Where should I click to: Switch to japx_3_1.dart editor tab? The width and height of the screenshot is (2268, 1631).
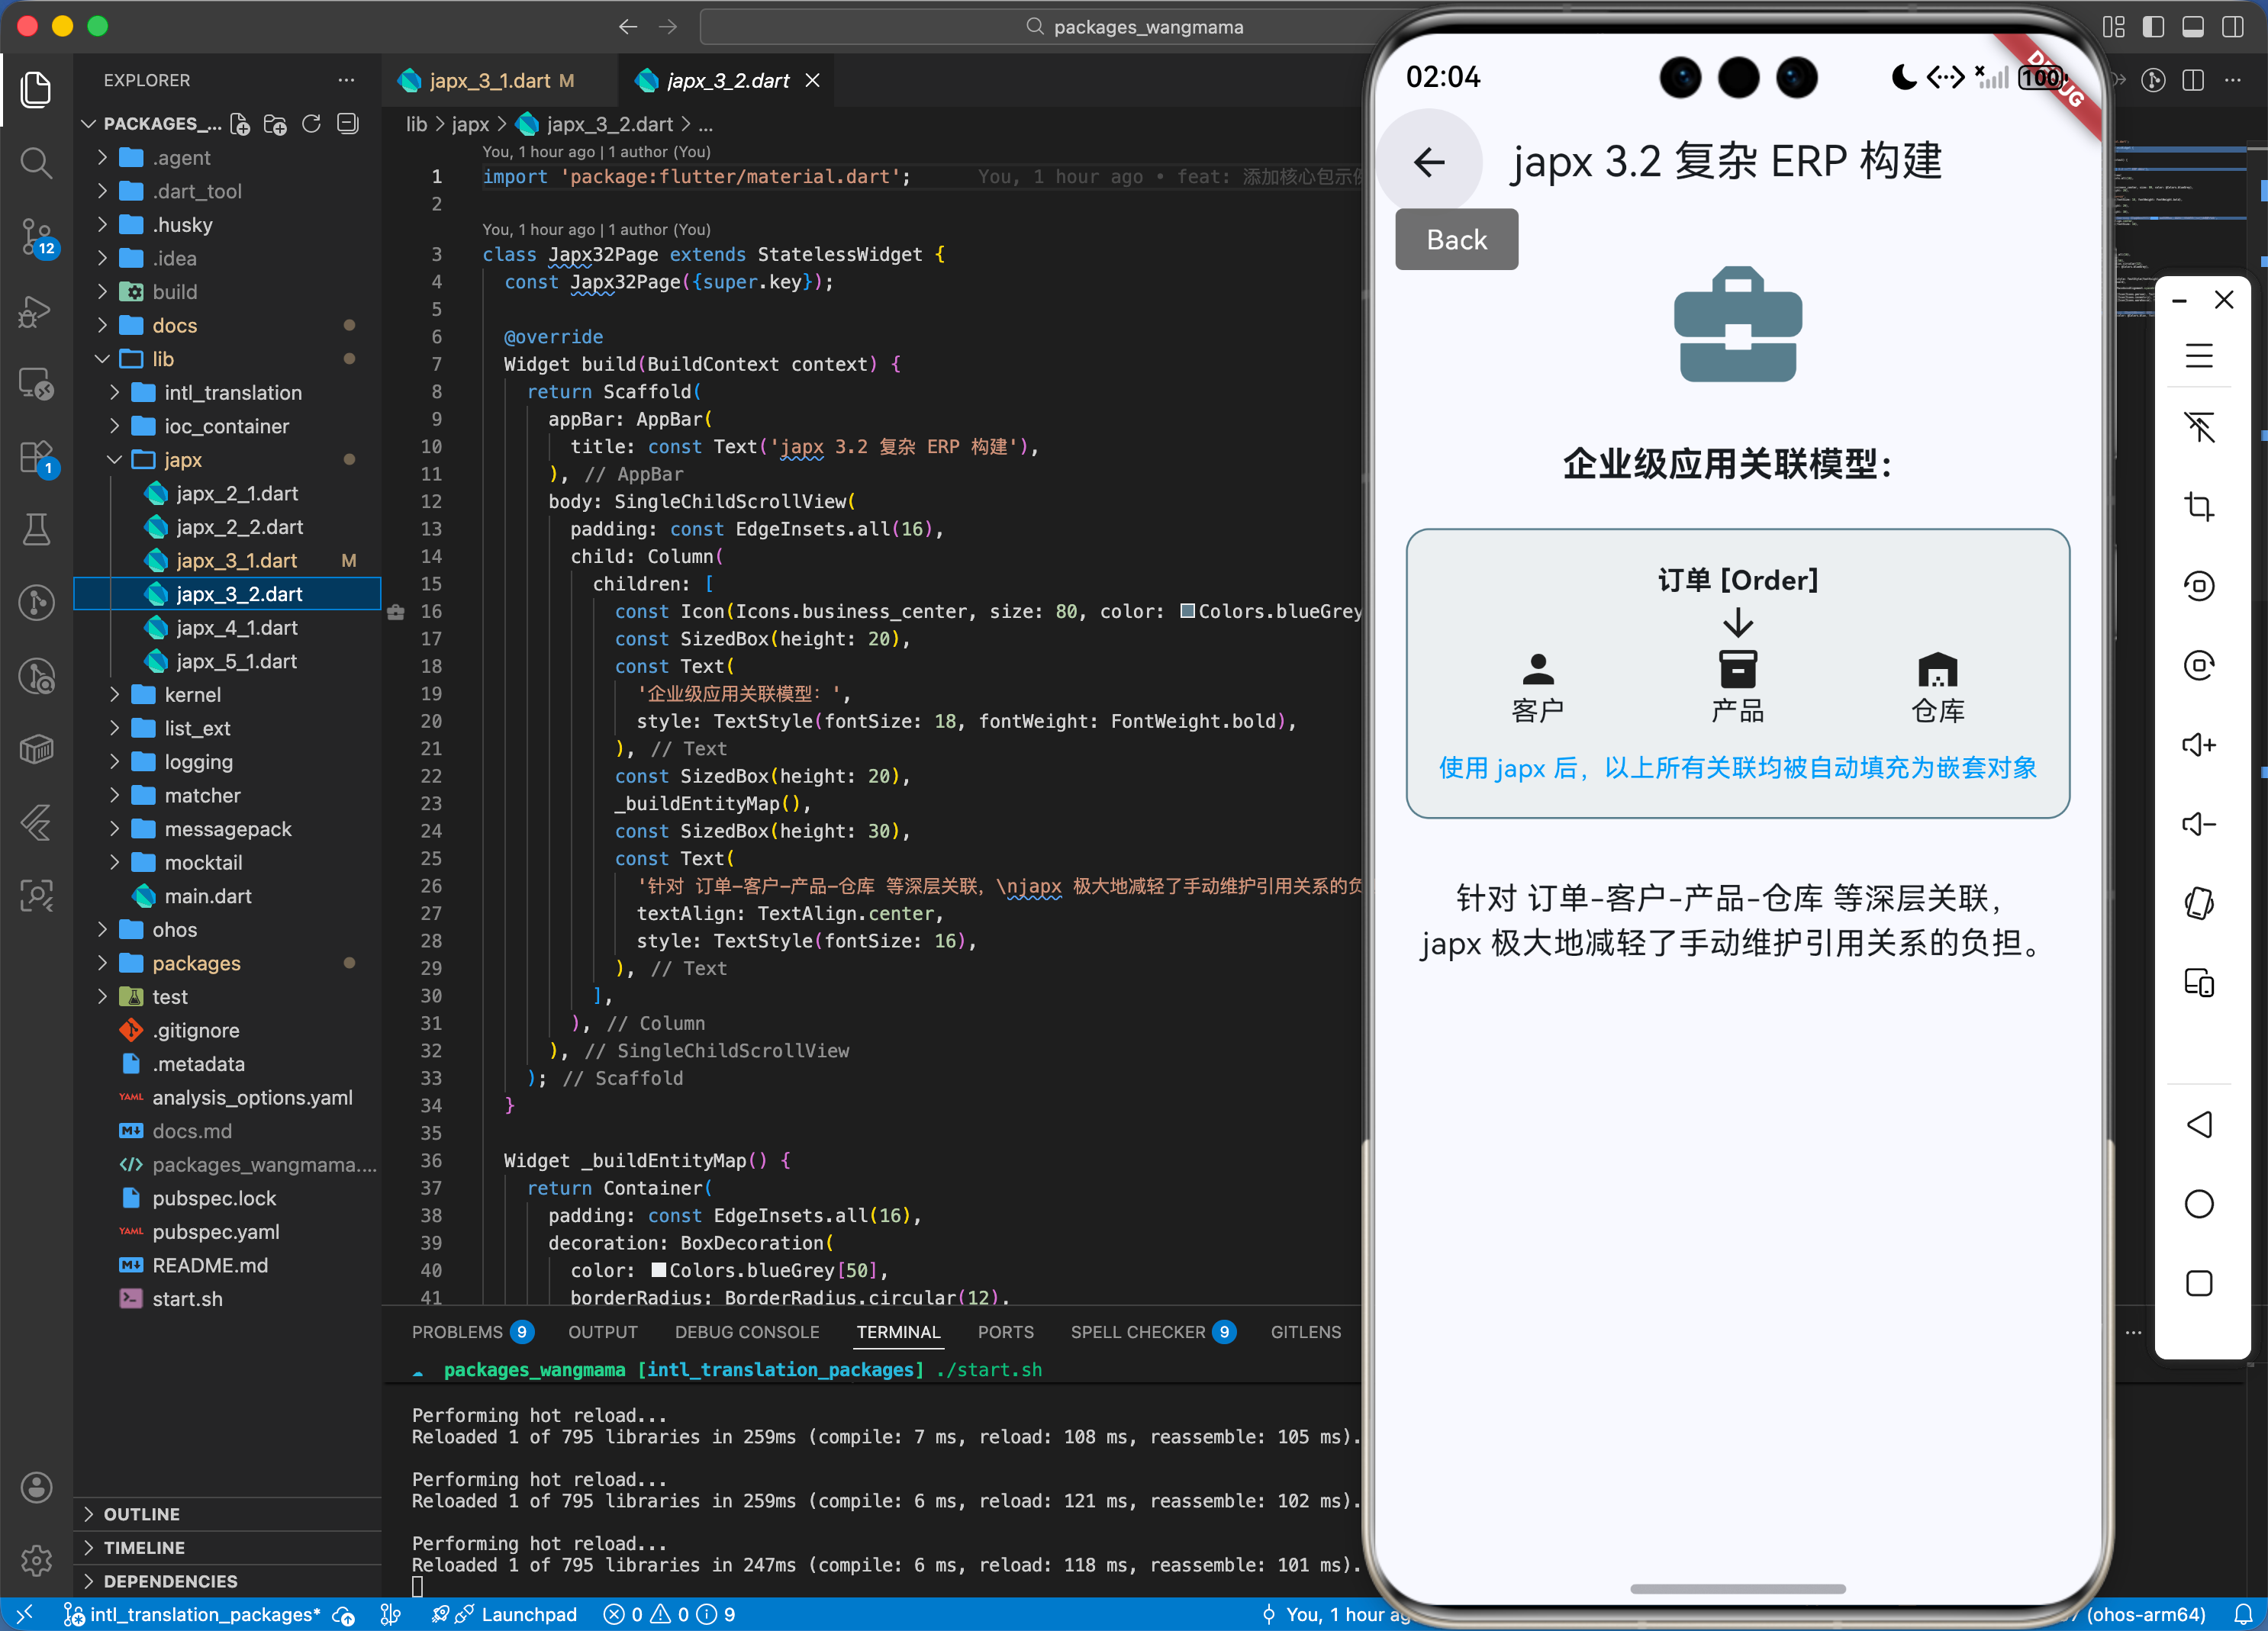click(489, 81)
